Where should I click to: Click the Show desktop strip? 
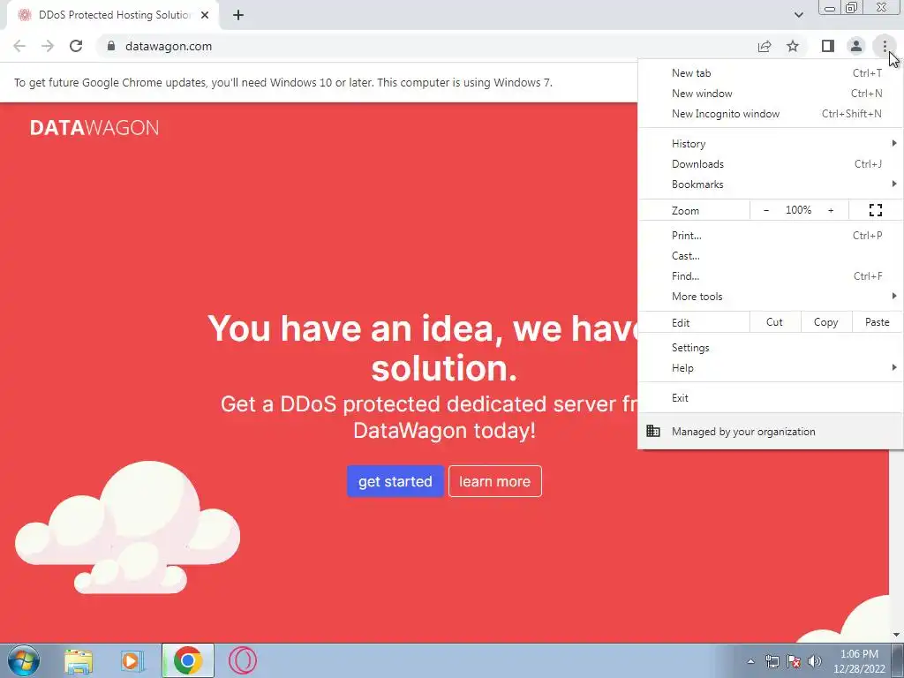[898, 660]
